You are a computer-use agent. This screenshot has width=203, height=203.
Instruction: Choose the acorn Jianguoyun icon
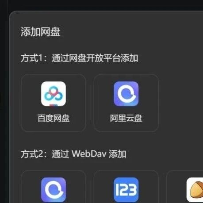[195, 190]
